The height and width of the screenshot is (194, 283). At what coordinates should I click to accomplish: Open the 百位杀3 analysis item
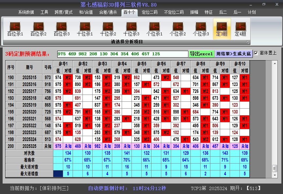click(x=62, y=29)
